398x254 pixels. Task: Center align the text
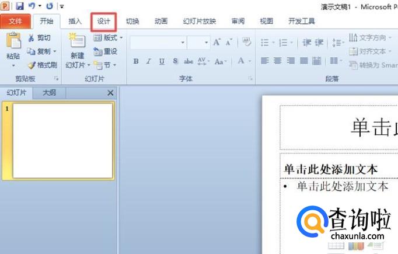point(277,61)
